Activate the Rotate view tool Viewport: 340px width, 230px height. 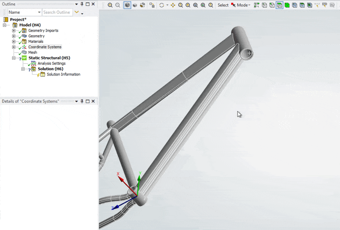(x=161, y=5)
